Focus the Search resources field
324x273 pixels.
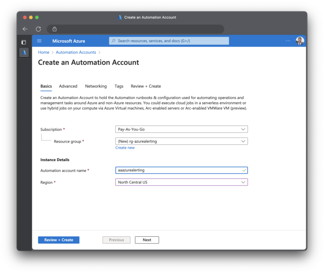click(x=169, y=41)
